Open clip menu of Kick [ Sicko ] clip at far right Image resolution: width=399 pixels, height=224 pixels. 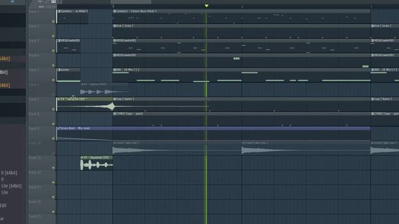click(x=372, y=26)
